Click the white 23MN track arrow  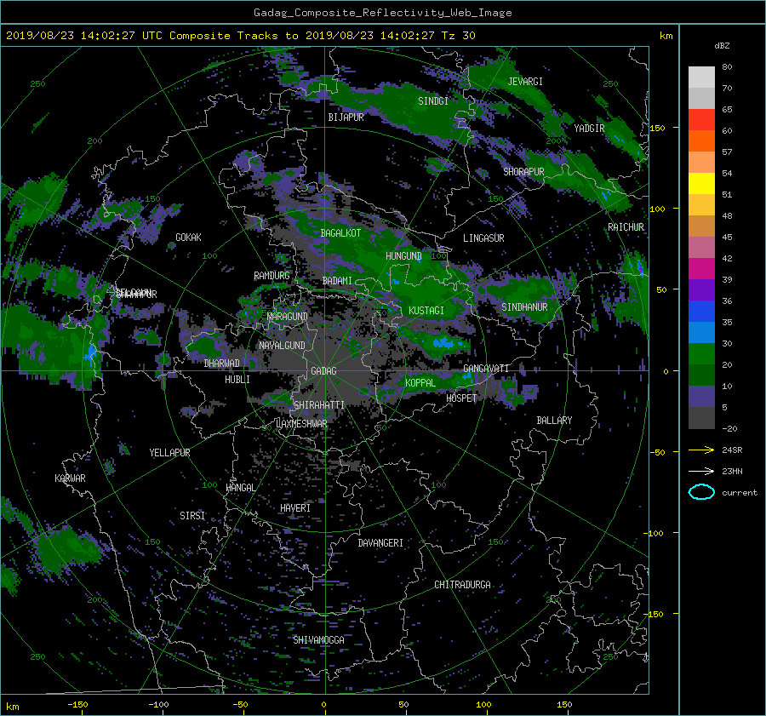(x=701, y=471)
